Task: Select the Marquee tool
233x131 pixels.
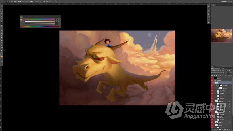Action: click(x=2, y=9)
